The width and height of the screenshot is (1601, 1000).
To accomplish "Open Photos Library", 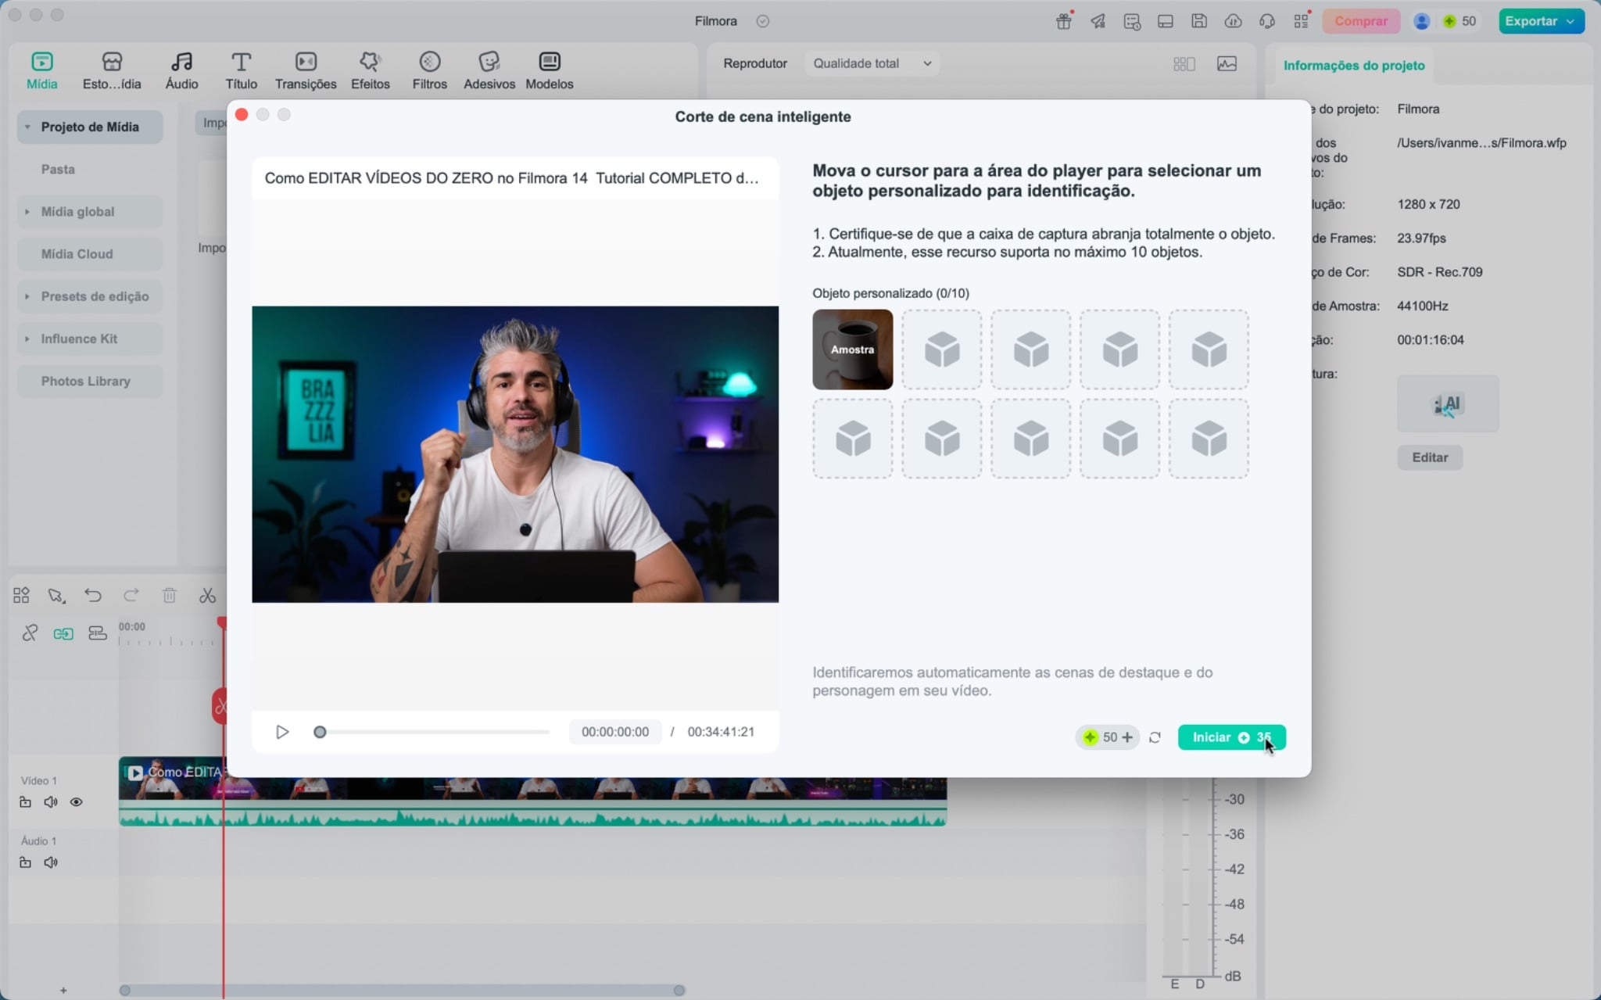I will (90, 381).
